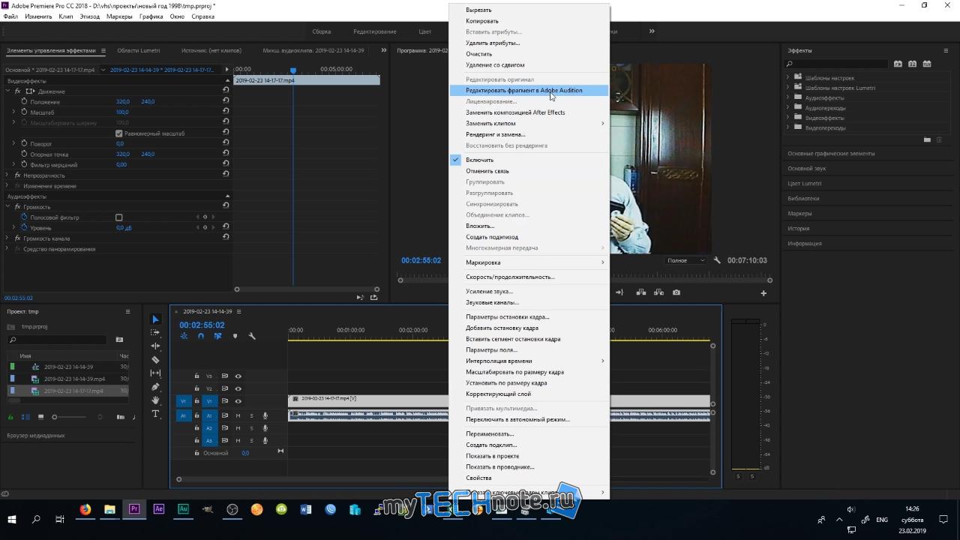This screenshot has width=960, height=540.
Task: Select the Track Select Forward tool
Action: coord(156,332)
